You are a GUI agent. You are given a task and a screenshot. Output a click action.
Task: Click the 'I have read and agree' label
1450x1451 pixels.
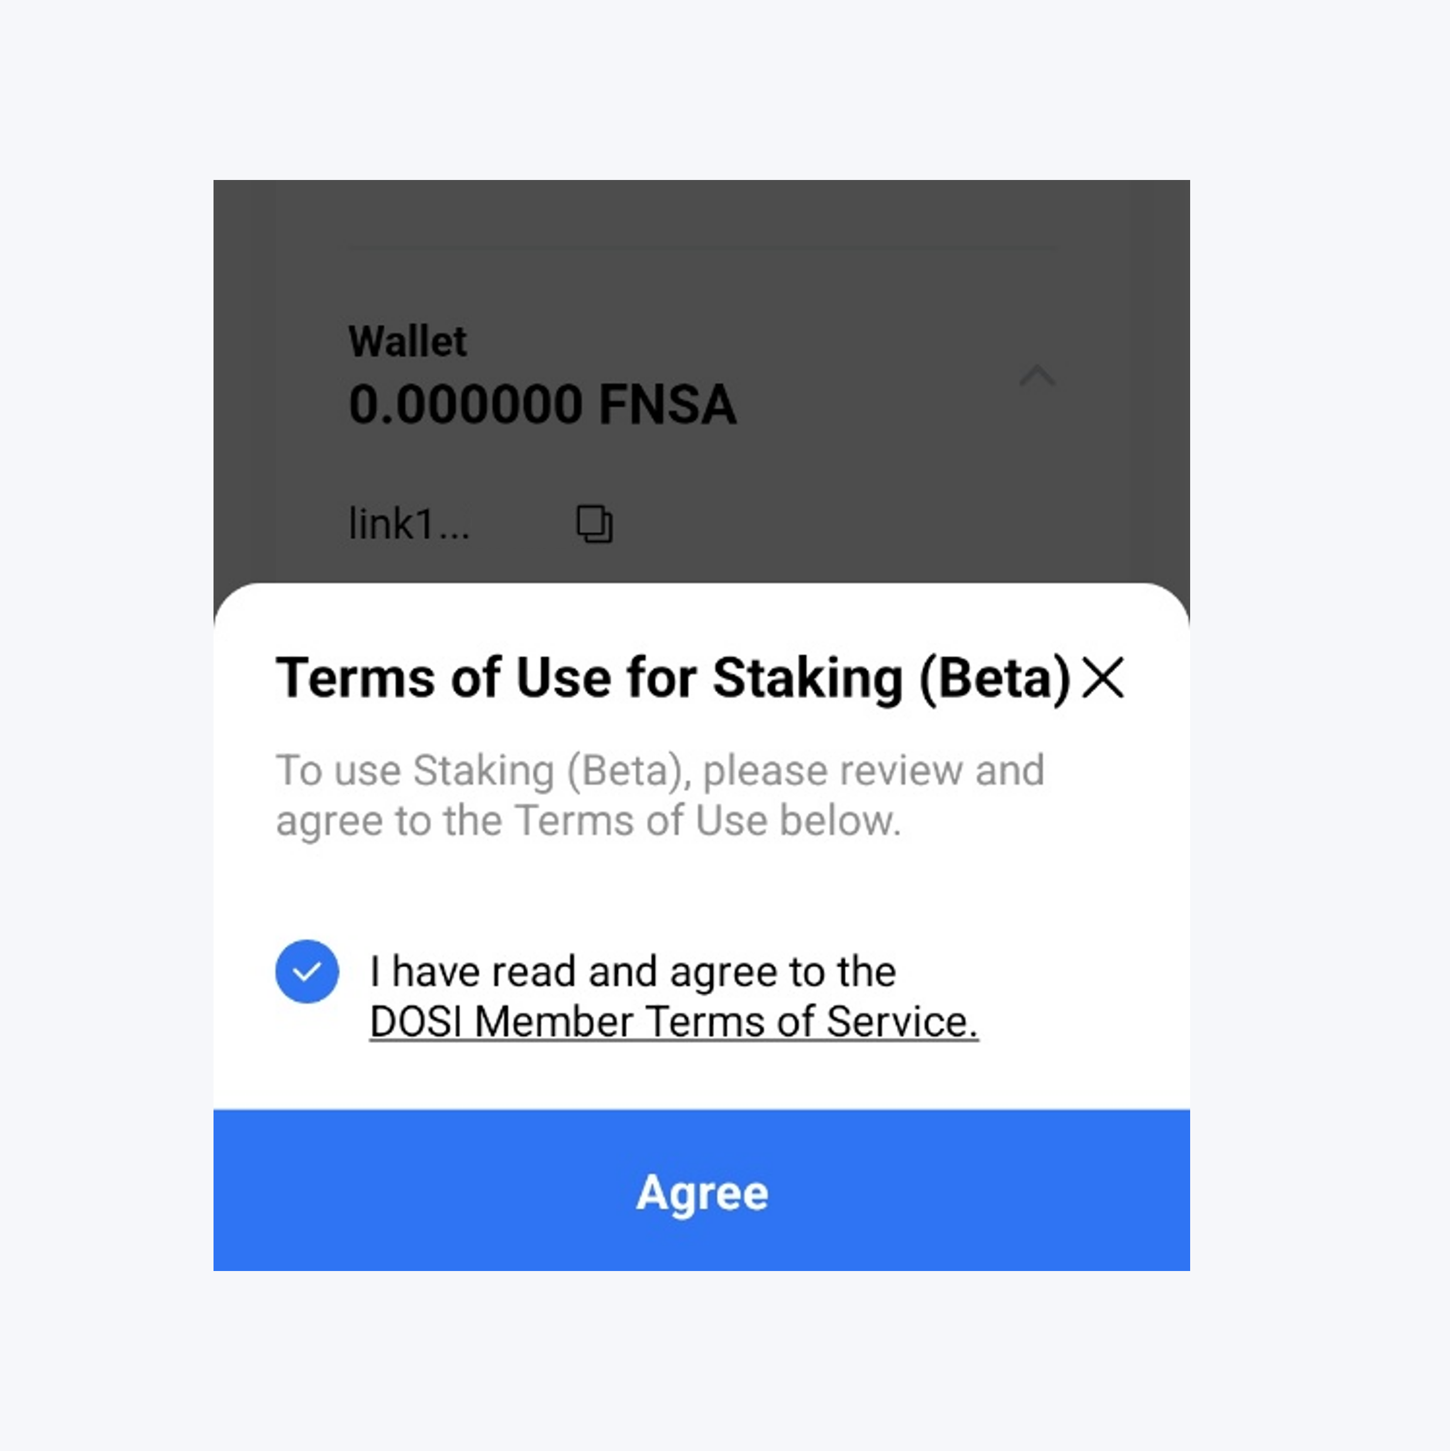point(632,972)
